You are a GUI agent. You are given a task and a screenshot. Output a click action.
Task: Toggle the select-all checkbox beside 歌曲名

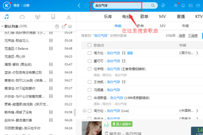pos(89,45)
